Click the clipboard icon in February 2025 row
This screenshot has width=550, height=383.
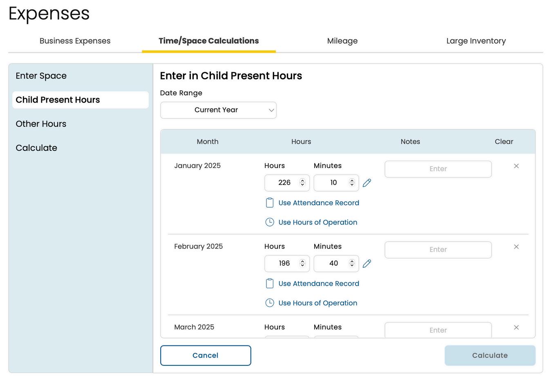[270, 284]
